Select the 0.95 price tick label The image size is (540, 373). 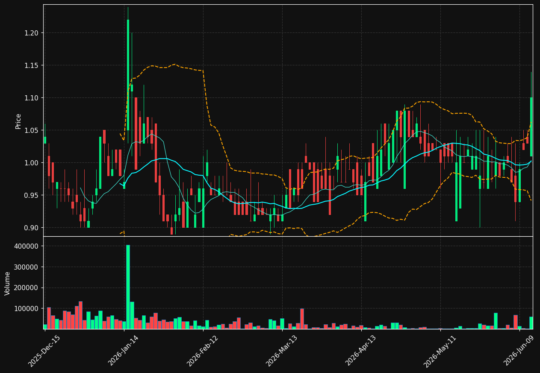[31, 195]
